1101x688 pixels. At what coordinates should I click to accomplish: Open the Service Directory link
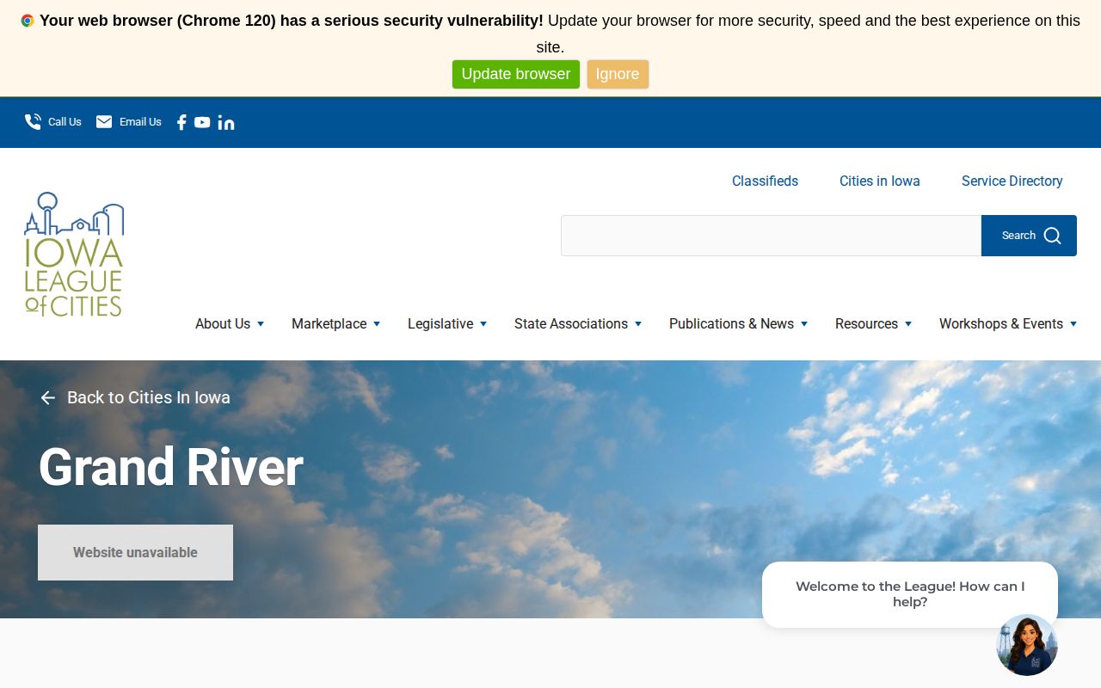click(x=1012, y=181)
